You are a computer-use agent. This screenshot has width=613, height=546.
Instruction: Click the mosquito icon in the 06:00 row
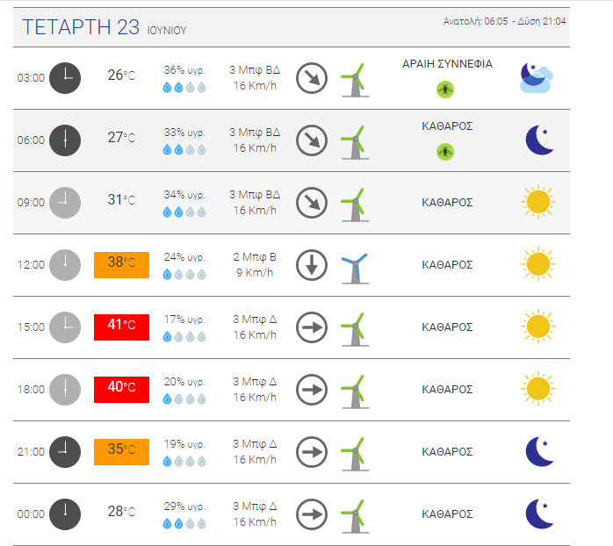pos(445,152)
